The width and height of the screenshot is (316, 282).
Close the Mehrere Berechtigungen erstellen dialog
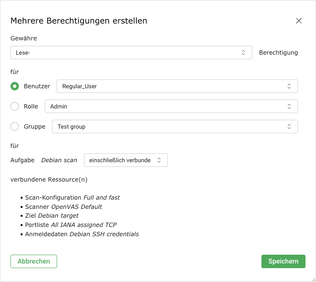tap(299, 21)
